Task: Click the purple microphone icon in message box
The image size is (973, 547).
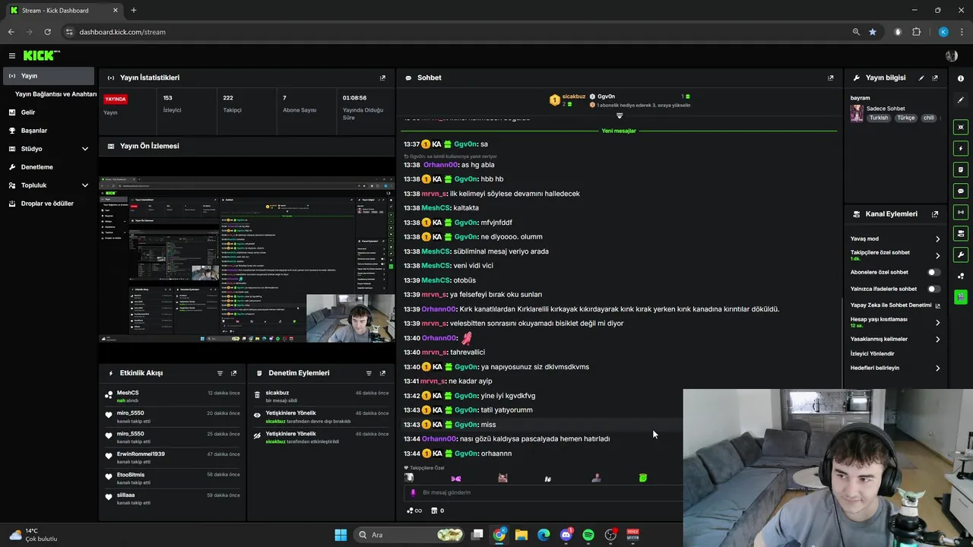Action: 414,492
